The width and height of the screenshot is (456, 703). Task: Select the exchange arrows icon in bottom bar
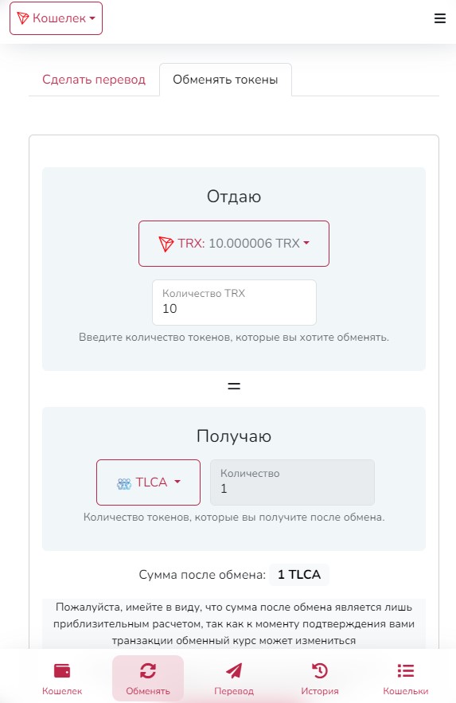click(148, 670)
